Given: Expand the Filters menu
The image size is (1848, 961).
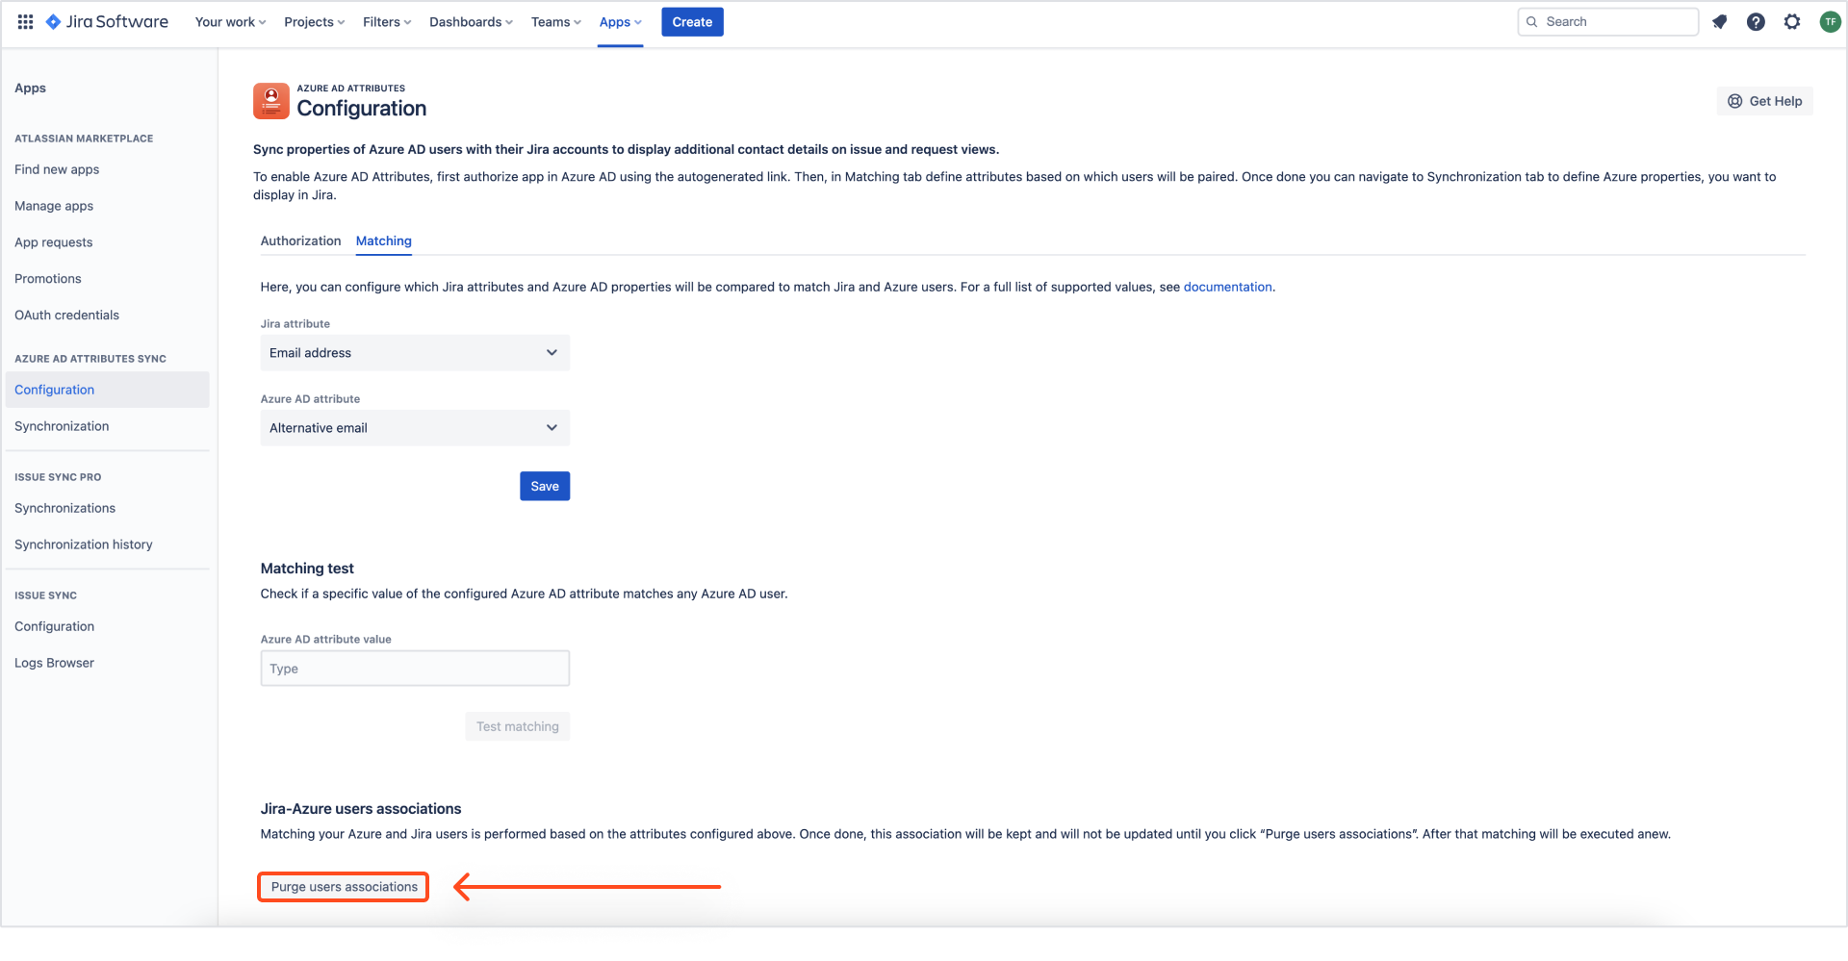Looking at the screenshot, I should 387,21.
